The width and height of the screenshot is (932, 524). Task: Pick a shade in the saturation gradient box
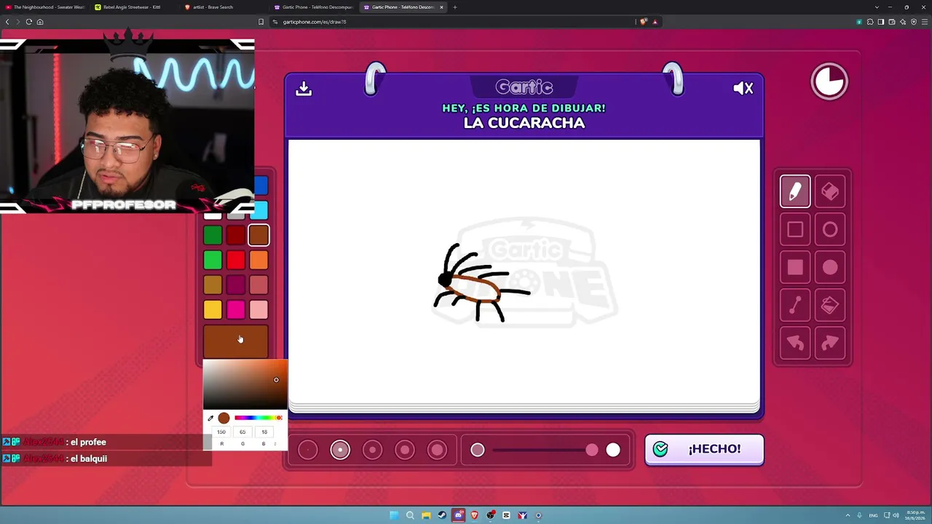tap(245, 384)
